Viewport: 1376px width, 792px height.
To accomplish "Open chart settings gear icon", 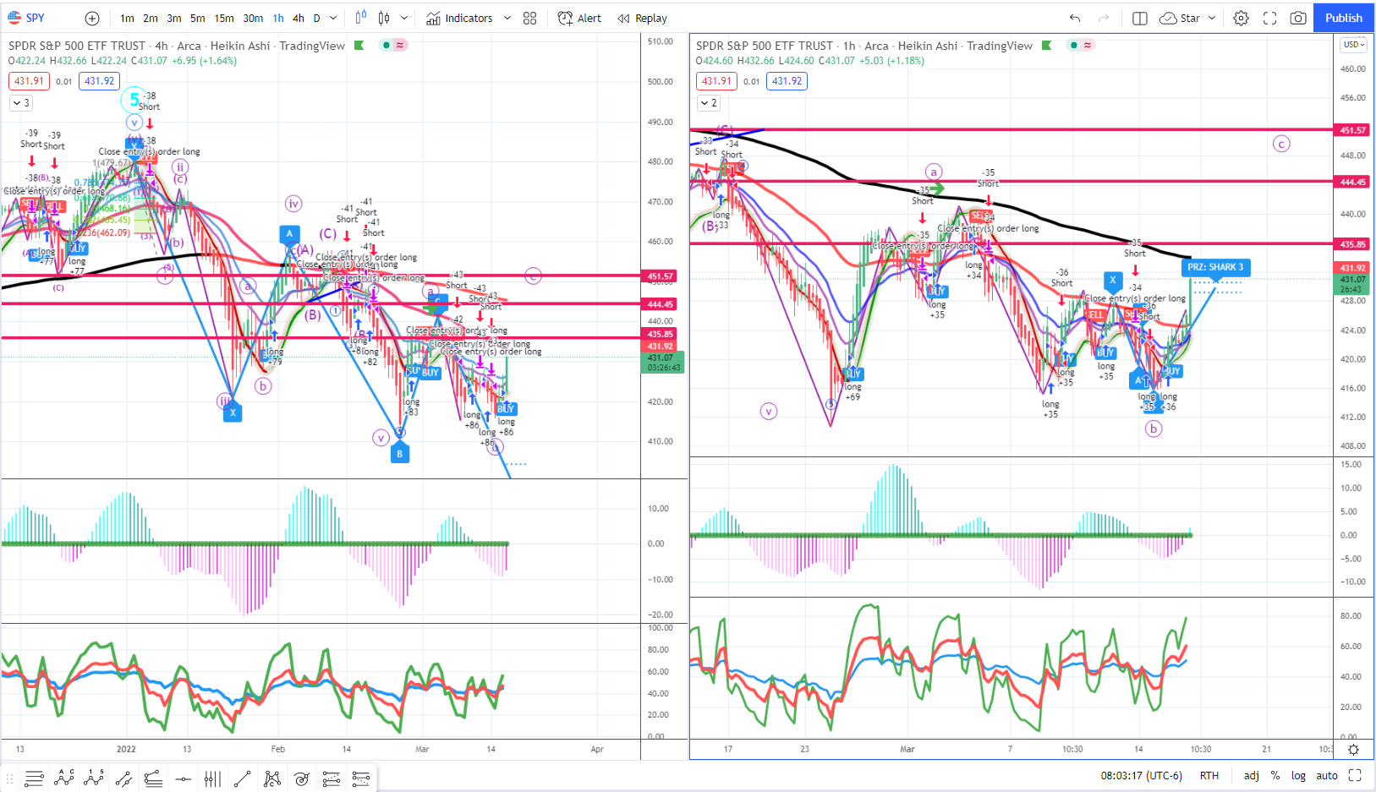I will pyautogui.click(x=1241, y=18).
